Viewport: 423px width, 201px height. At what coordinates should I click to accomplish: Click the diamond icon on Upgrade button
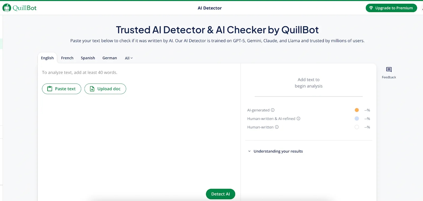pos(371,8)
